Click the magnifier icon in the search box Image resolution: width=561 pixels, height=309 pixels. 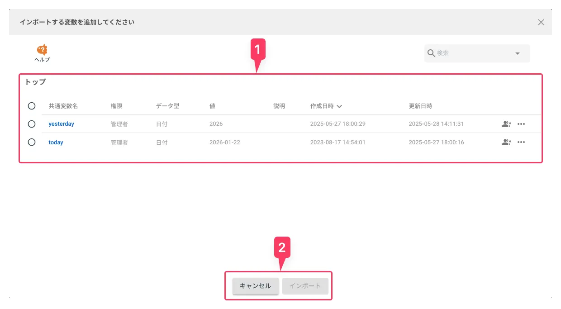(431, 53)
